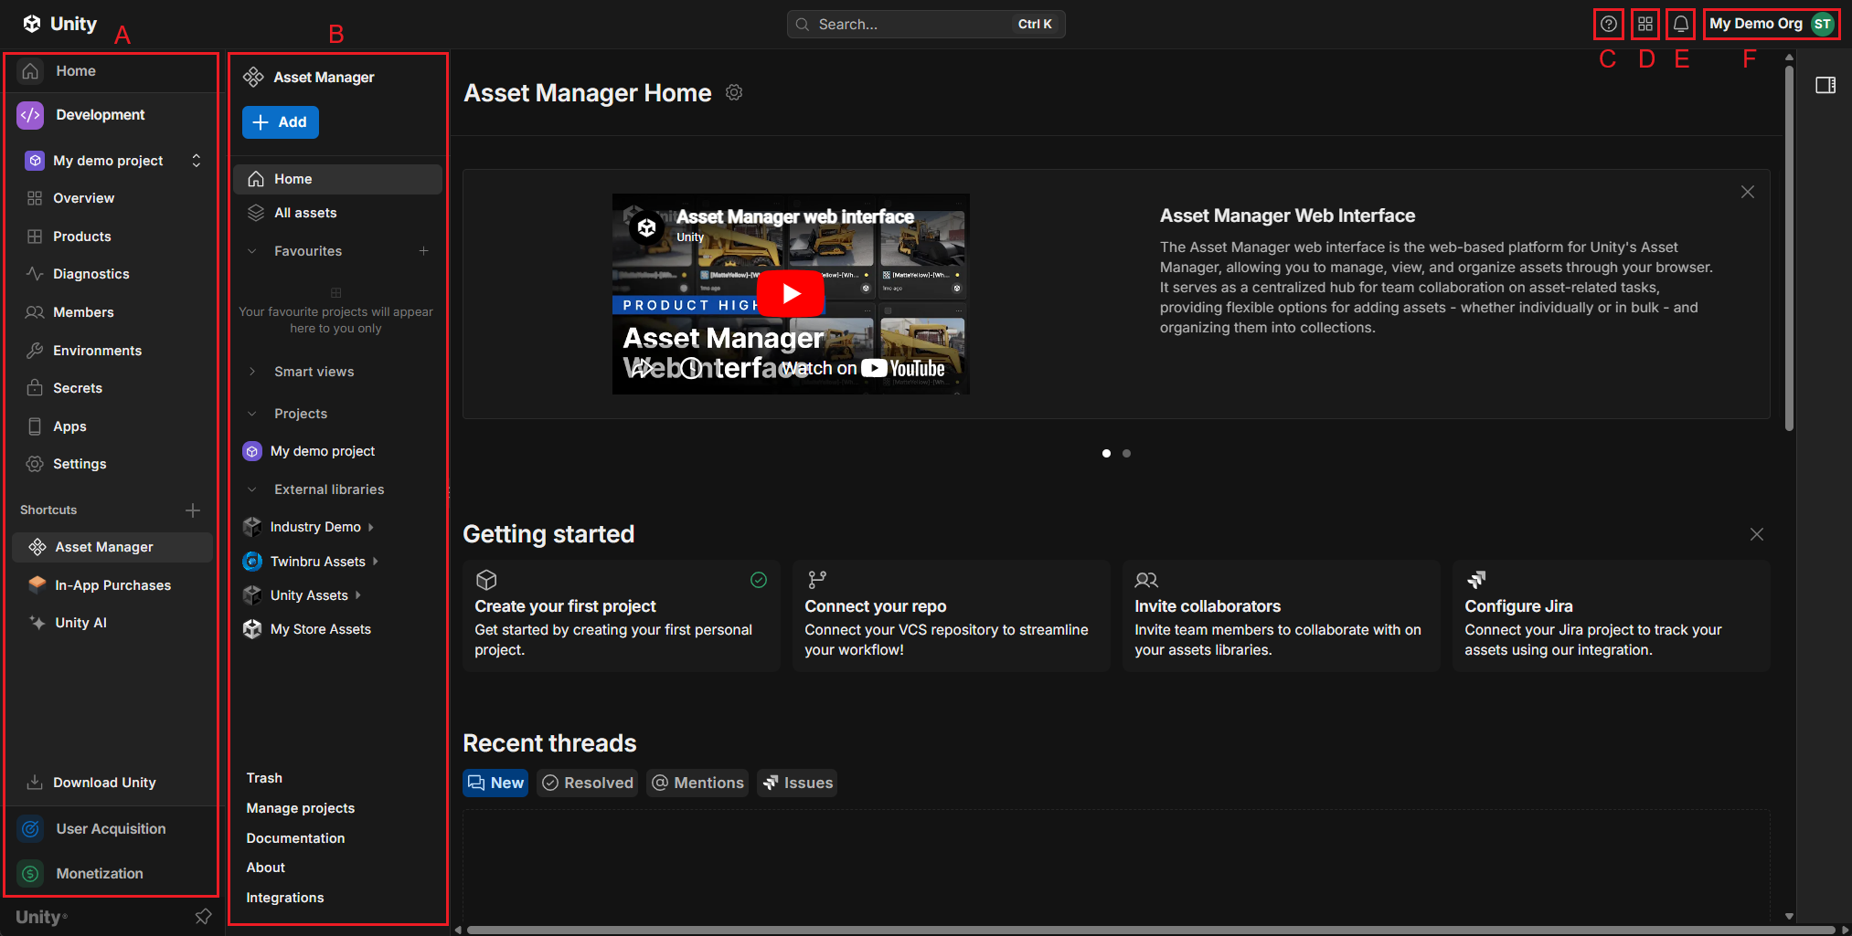This screenshot has width=1852, height=936.
Task: Open the apps grid launcher icon
Action: tap(1645, 25)
